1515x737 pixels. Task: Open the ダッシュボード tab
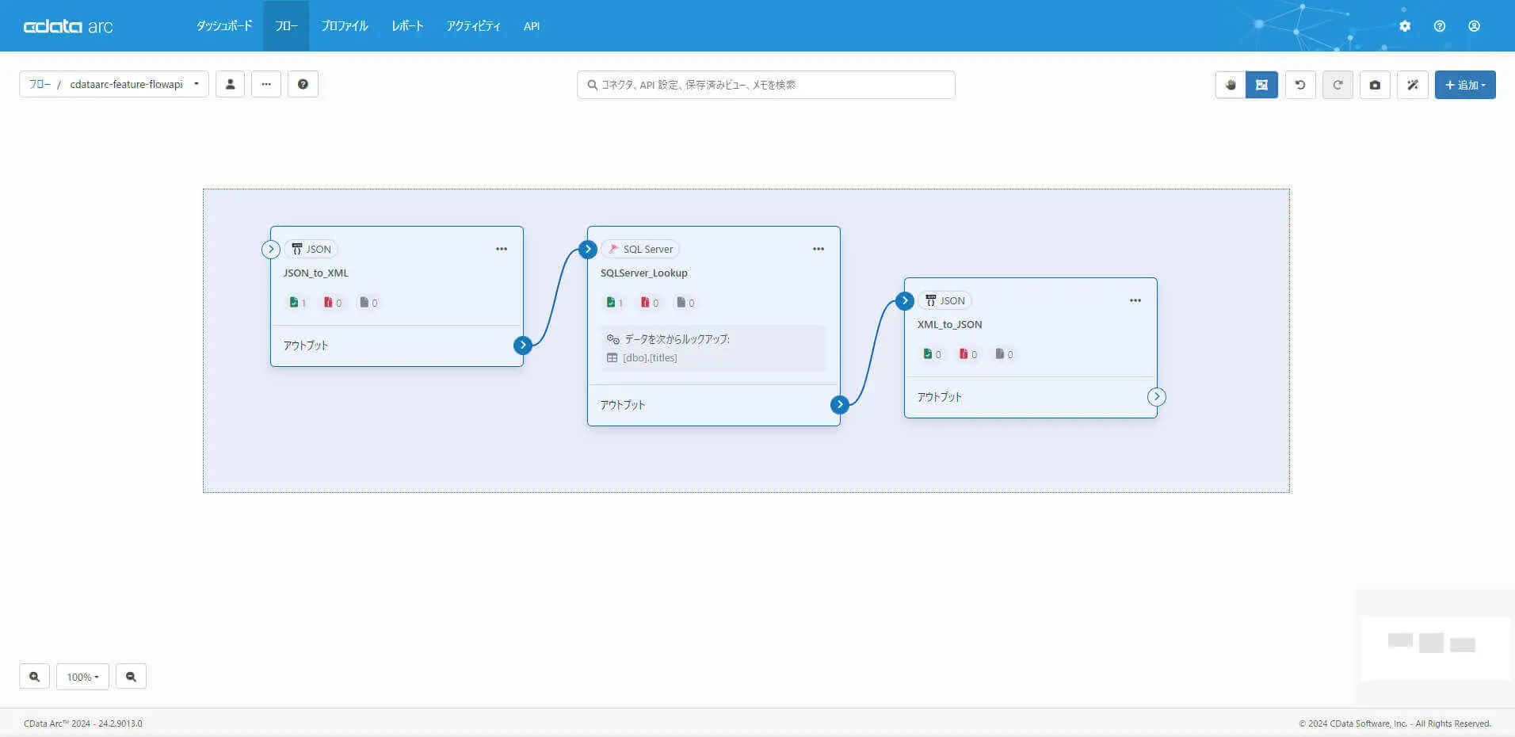point(224,26)
